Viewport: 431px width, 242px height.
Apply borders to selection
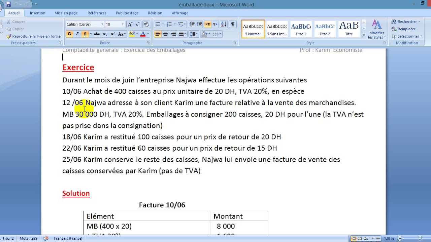215,34
